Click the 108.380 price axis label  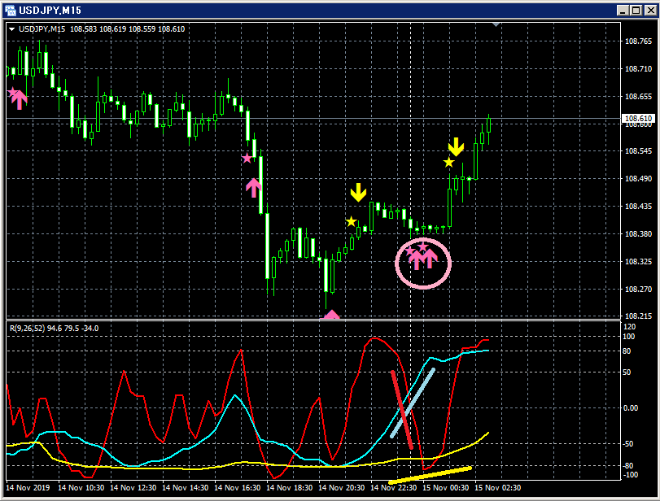pos(638,234)
